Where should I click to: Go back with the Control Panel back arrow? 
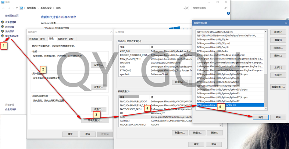tap(4, 8)
